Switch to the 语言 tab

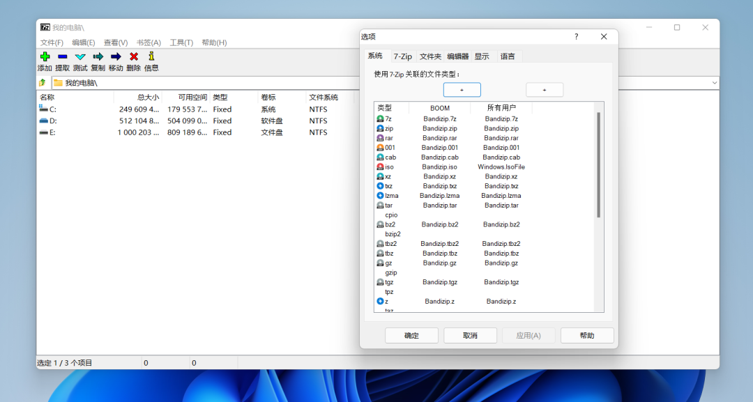(x=508, y=56)
